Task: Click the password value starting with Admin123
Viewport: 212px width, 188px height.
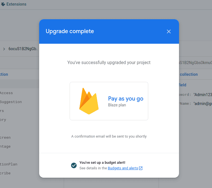Action: [x=202, y=94]
